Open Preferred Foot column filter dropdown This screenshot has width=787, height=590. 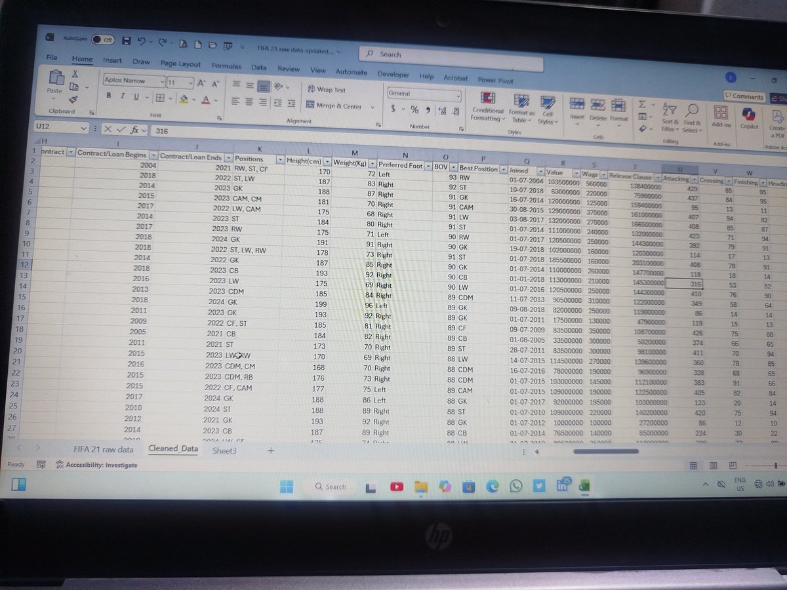(x=428, y=167)
